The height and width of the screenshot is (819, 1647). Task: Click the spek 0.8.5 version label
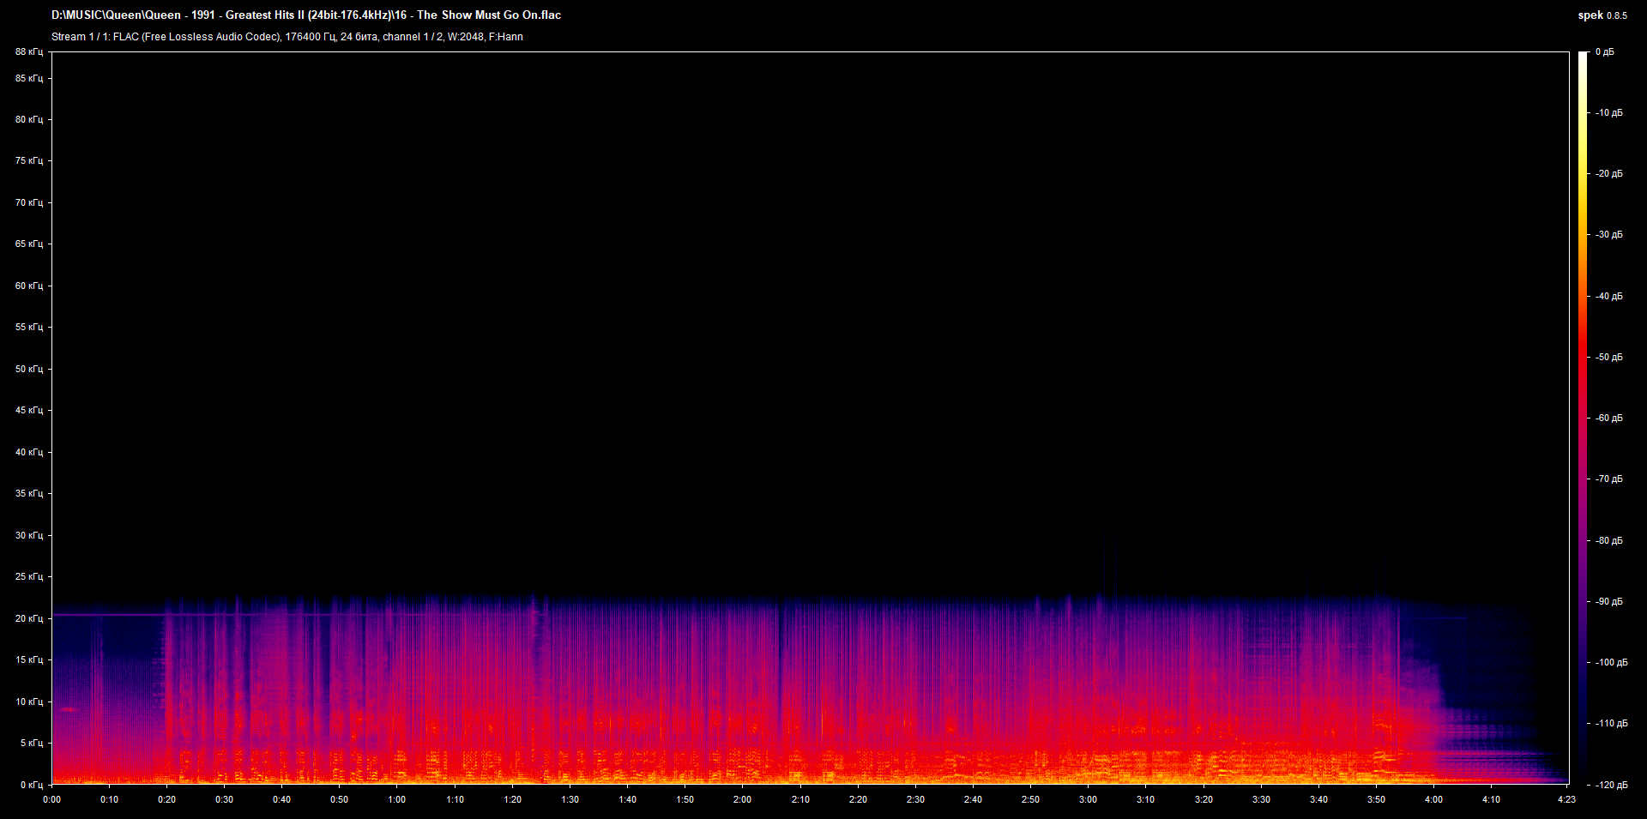(1602, 15)
